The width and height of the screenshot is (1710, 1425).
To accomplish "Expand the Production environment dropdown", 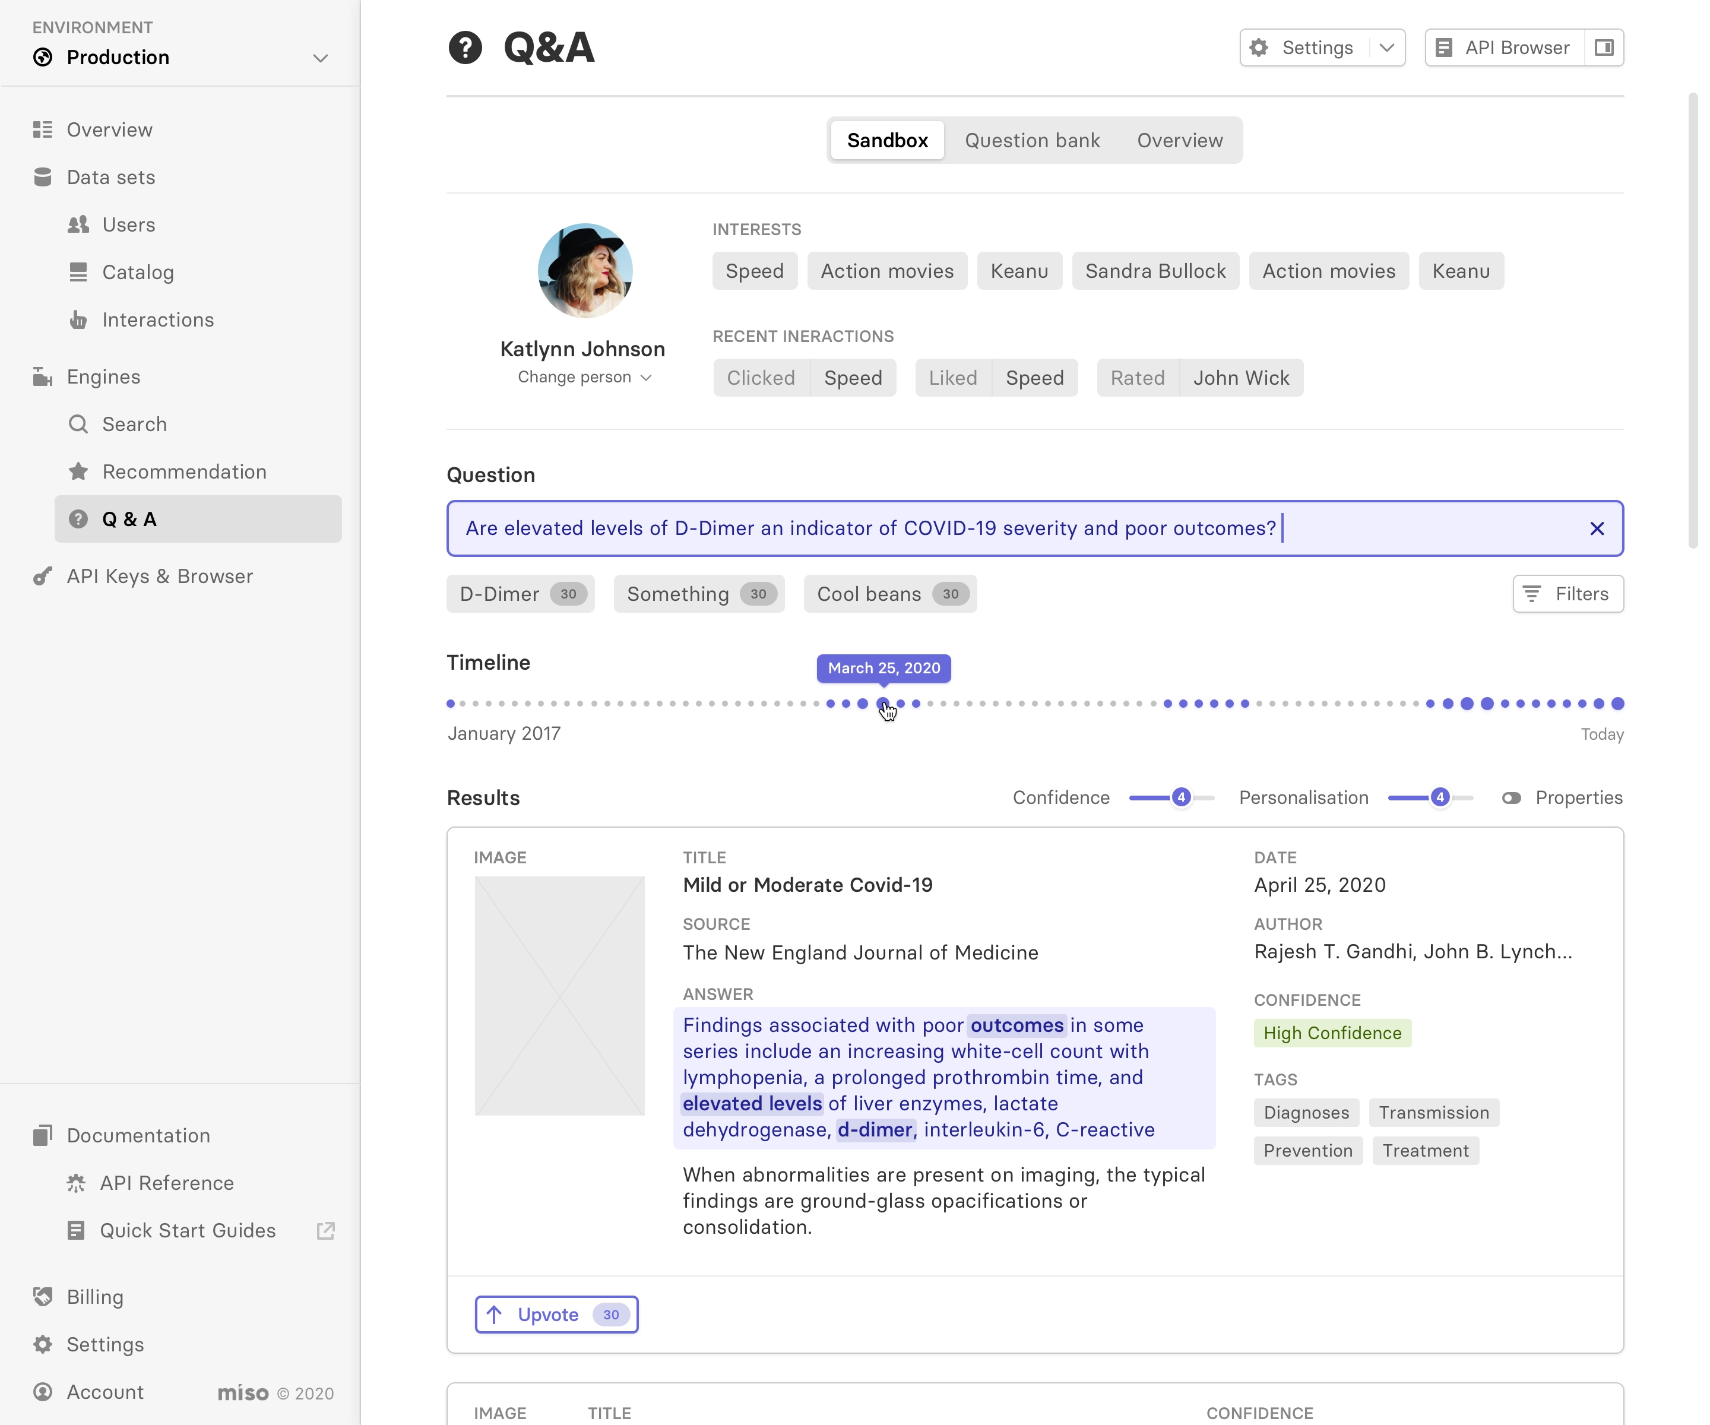I will tap(321, 58).
